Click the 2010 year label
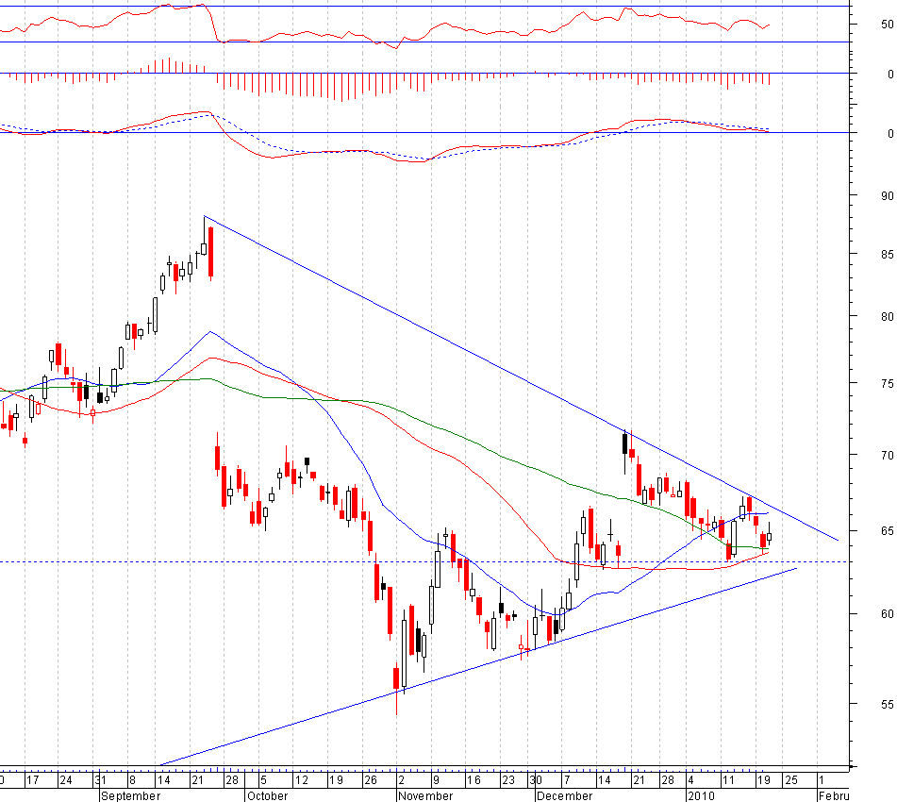Viewport: 897px width, 802px height. [x=702, y=795]
